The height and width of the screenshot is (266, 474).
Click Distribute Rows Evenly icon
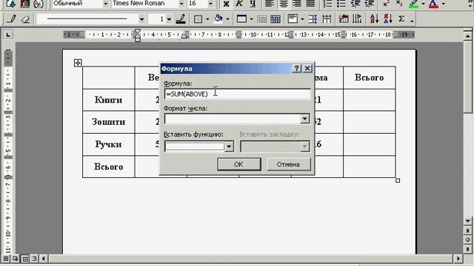[313, 19]
